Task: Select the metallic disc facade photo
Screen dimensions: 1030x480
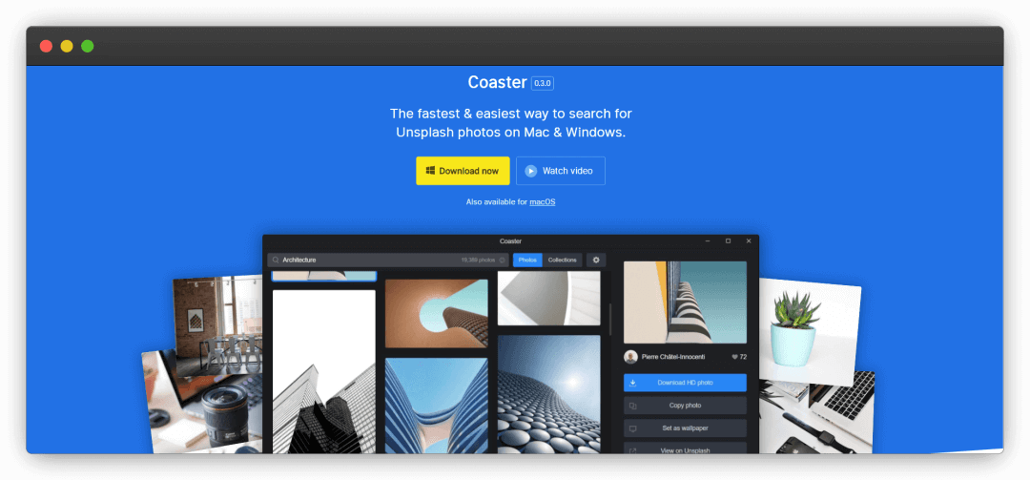Action: (548, 394)
